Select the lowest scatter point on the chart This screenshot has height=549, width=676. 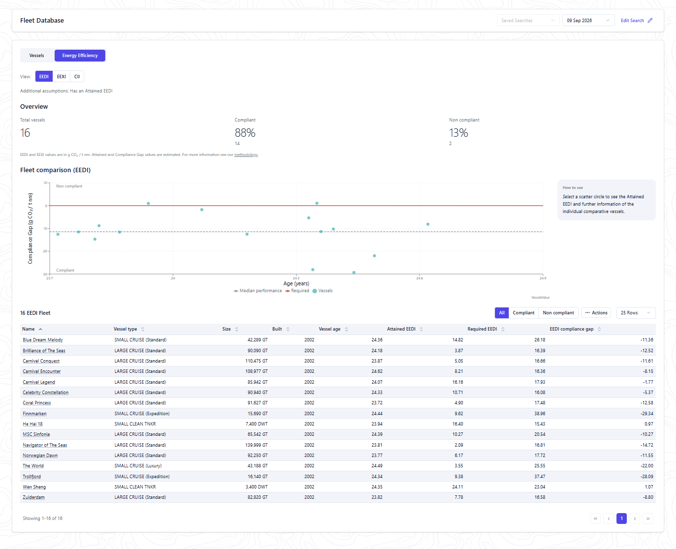(354, 273)
